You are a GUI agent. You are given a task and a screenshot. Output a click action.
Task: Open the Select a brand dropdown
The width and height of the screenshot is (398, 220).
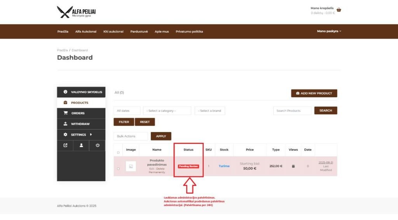tap(209, 111)
